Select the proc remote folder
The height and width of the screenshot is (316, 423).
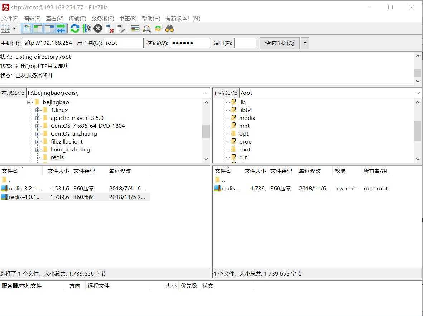click(245, 142)
